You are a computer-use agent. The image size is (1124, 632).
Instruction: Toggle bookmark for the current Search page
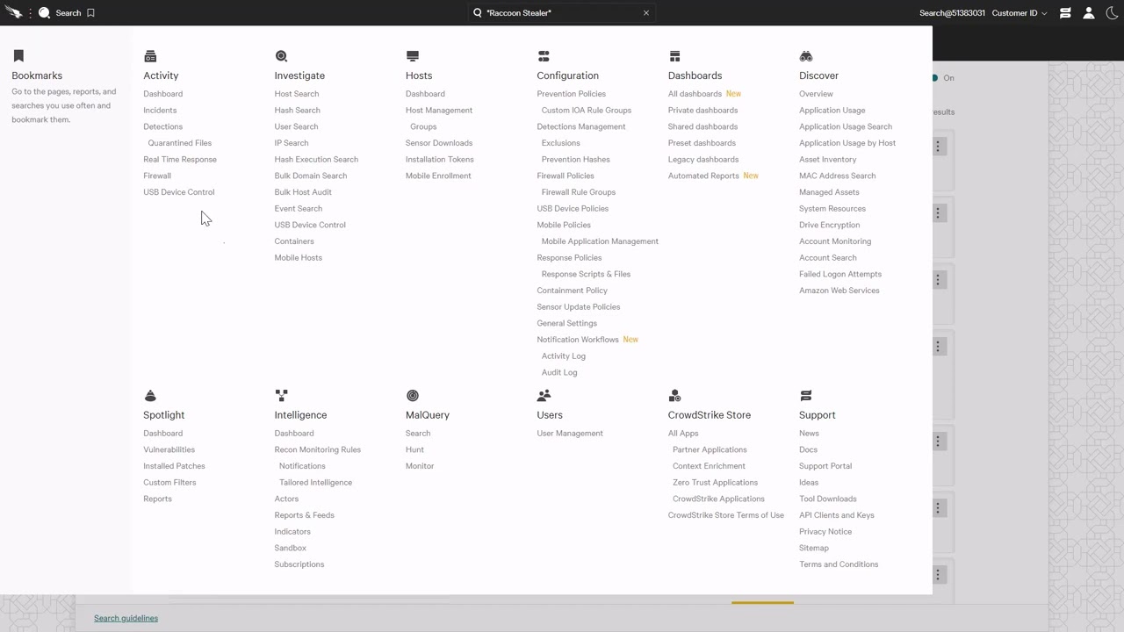coord(90,13)
